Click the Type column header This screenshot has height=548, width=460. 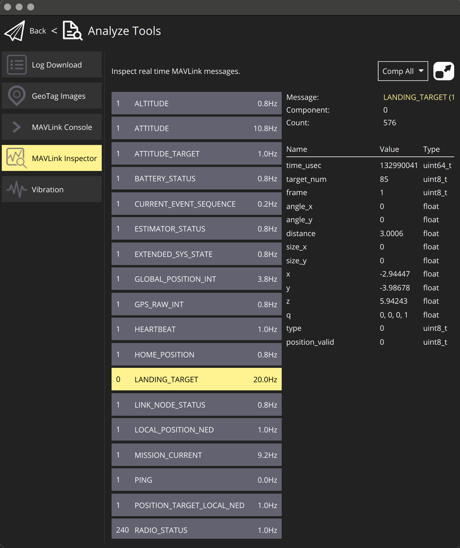pyautogui.click(x=431, y=149)
